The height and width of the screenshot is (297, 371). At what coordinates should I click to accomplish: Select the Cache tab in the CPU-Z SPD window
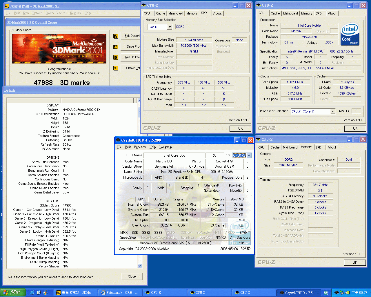[160, 13]
